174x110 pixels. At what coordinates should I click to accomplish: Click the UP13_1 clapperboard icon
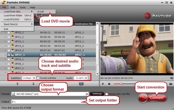click(12, 41)
